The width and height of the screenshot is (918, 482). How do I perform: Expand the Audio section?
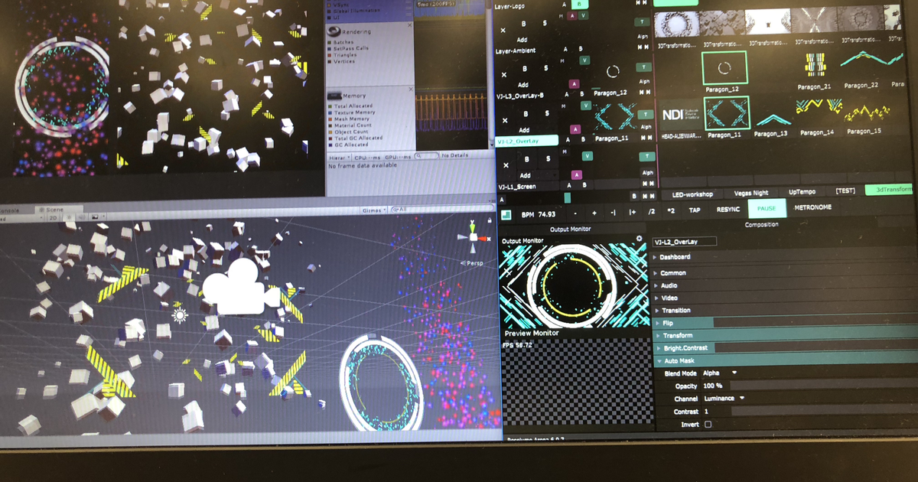coord(656,285)
